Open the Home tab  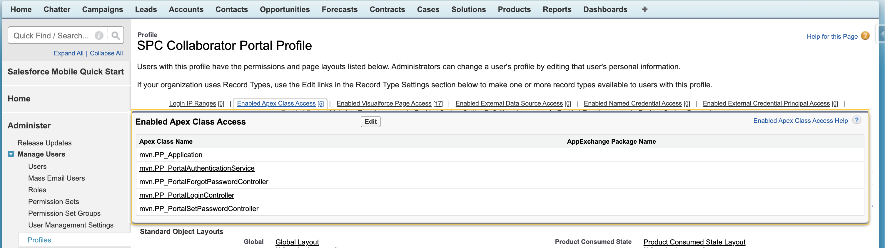pyautogui.click(x=21, y=9)
